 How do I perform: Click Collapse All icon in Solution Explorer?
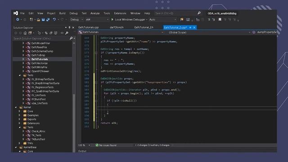[x=51, y=33]
